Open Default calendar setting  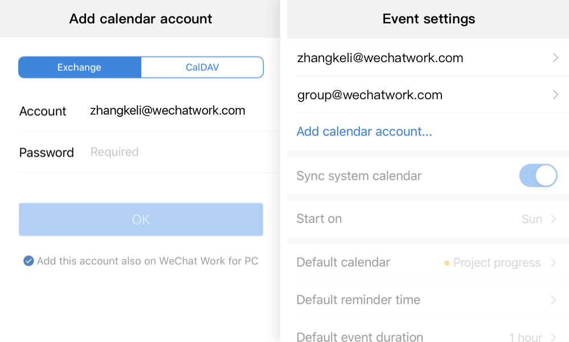pos(343,263)
